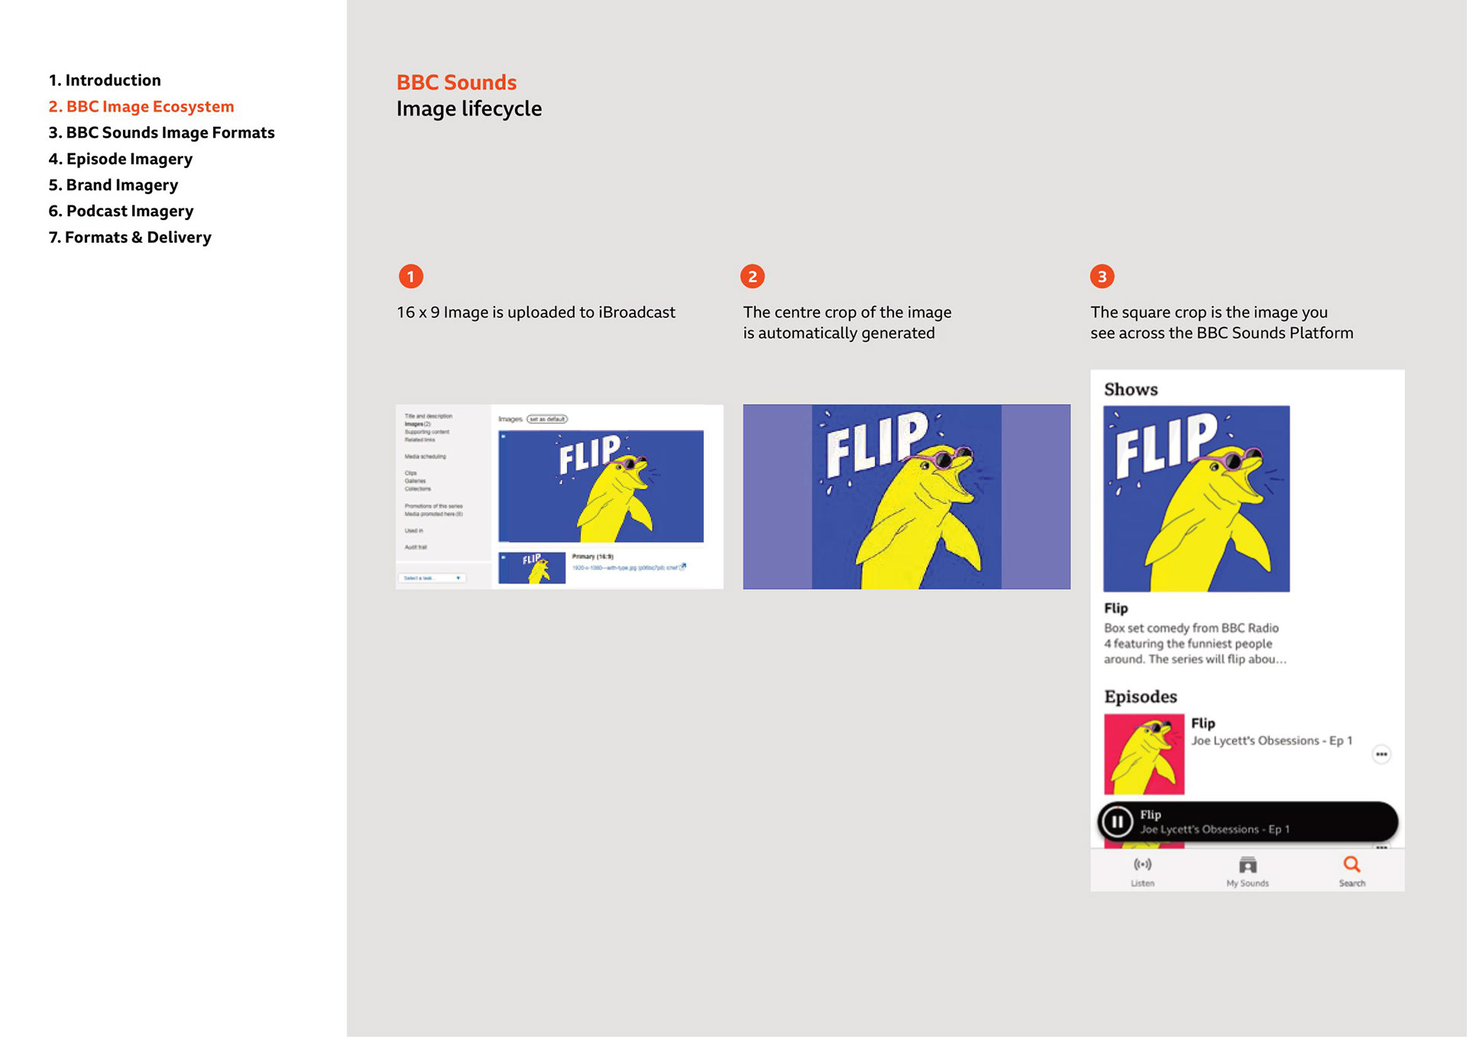Viewport: 1467px width, 1037px height.
Task: Select the pink Flip episode thumbnail
Action: [1144, 754]
